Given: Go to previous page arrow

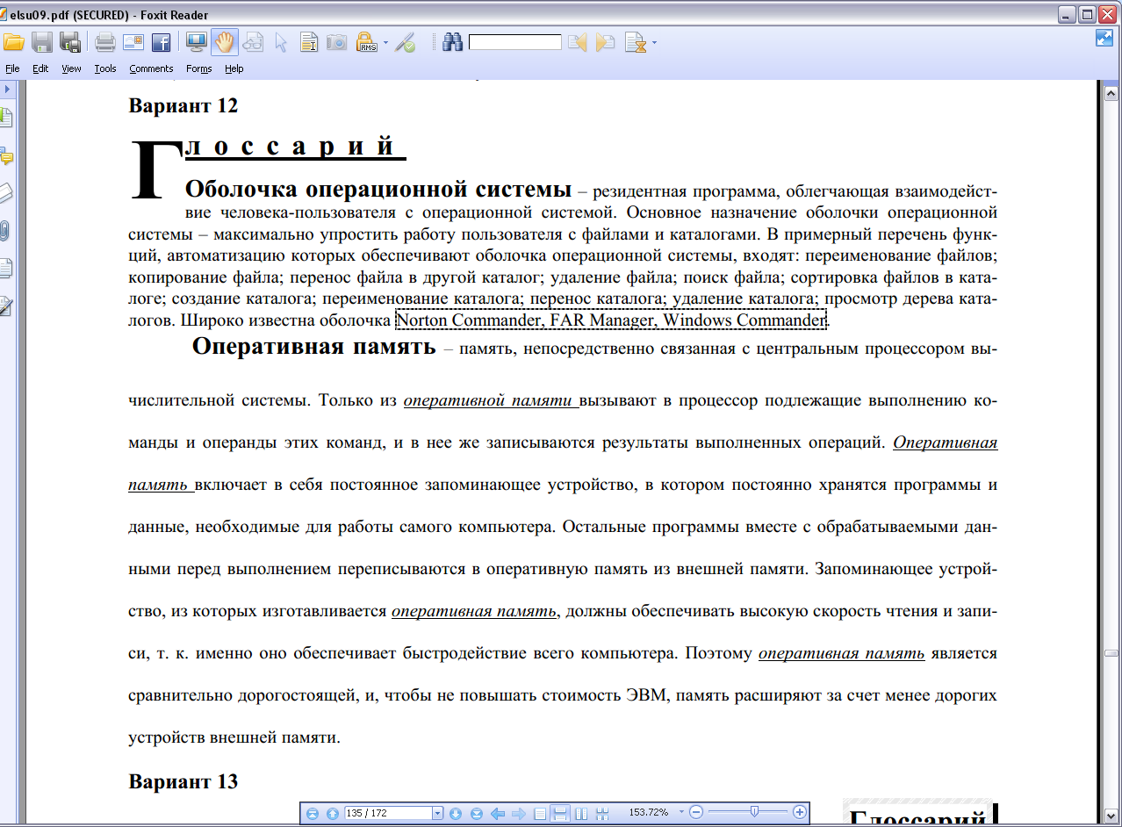Looking at the screenshot, I should tap(332, 814).
